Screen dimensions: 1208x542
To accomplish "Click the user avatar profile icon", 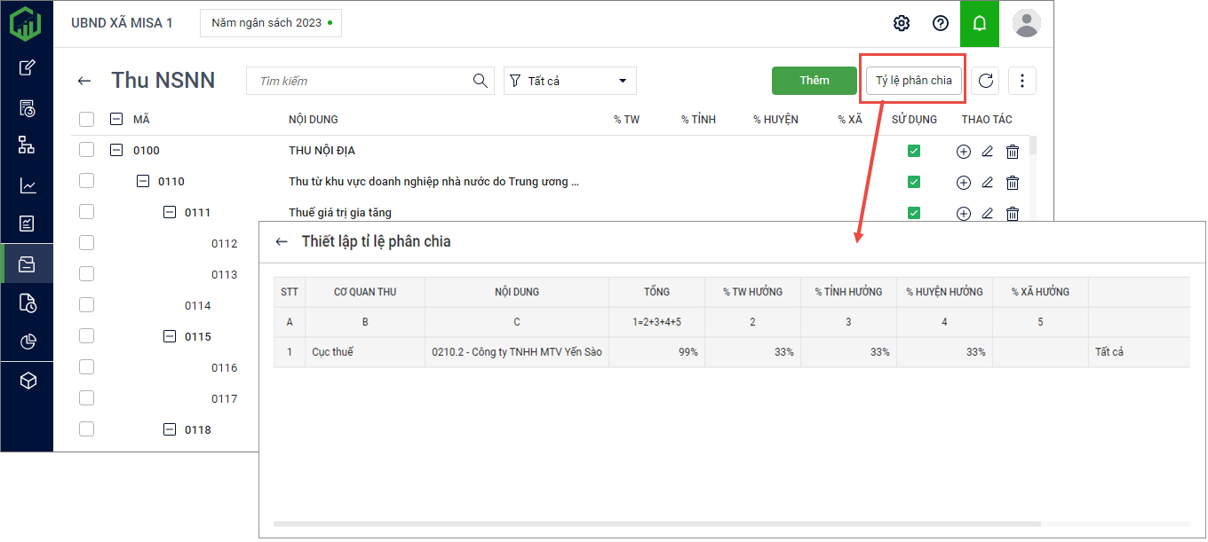I will pos(1027,23).
